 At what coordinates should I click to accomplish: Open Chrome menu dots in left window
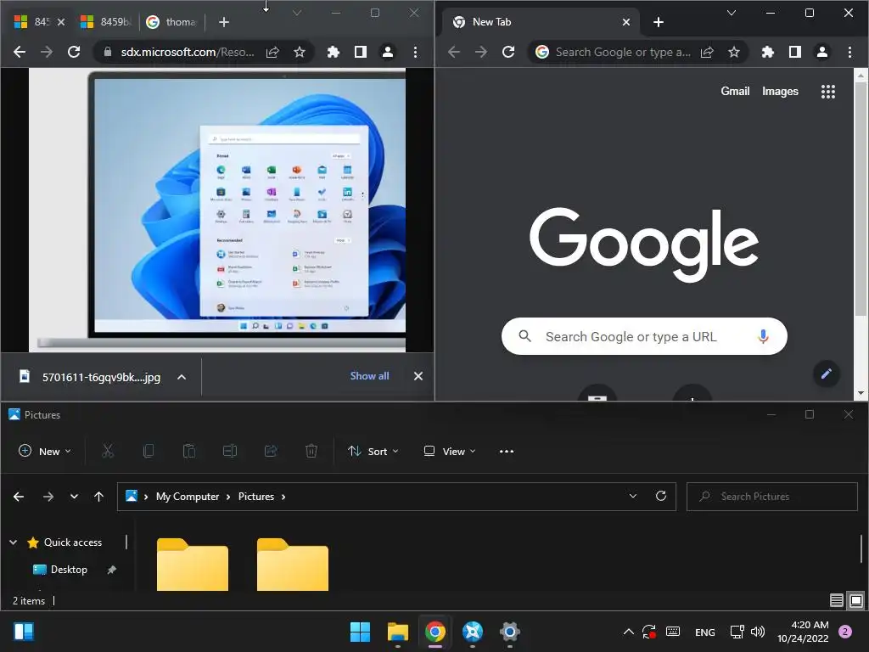pos(415,52)
